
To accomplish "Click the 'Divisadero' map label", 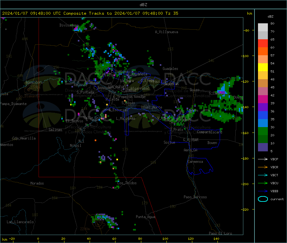I will pos(69,25).
